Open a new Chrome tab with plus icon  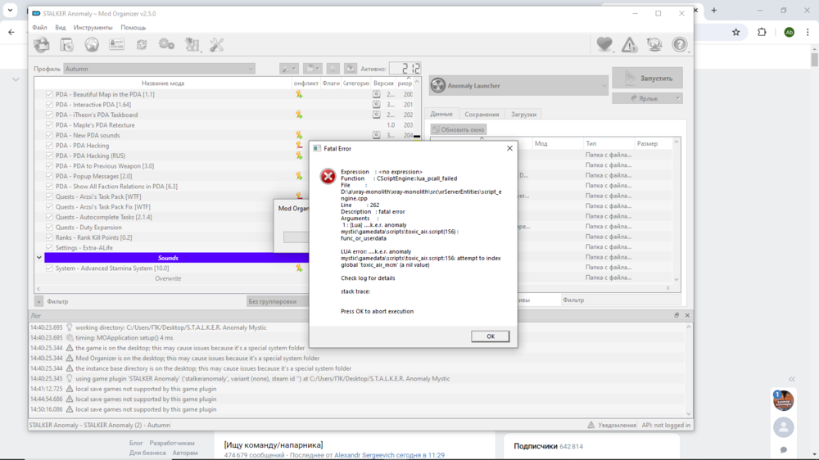[714, 10]
